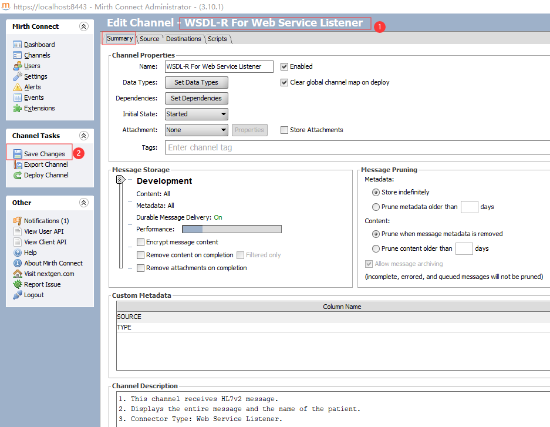
Task: Switch to the Source tab
Action: tap(150, 39)
